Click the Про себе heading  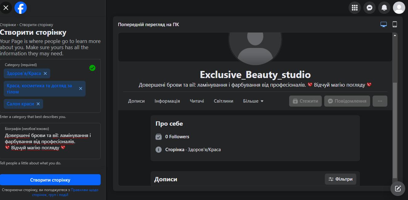[x=169, y=124]
